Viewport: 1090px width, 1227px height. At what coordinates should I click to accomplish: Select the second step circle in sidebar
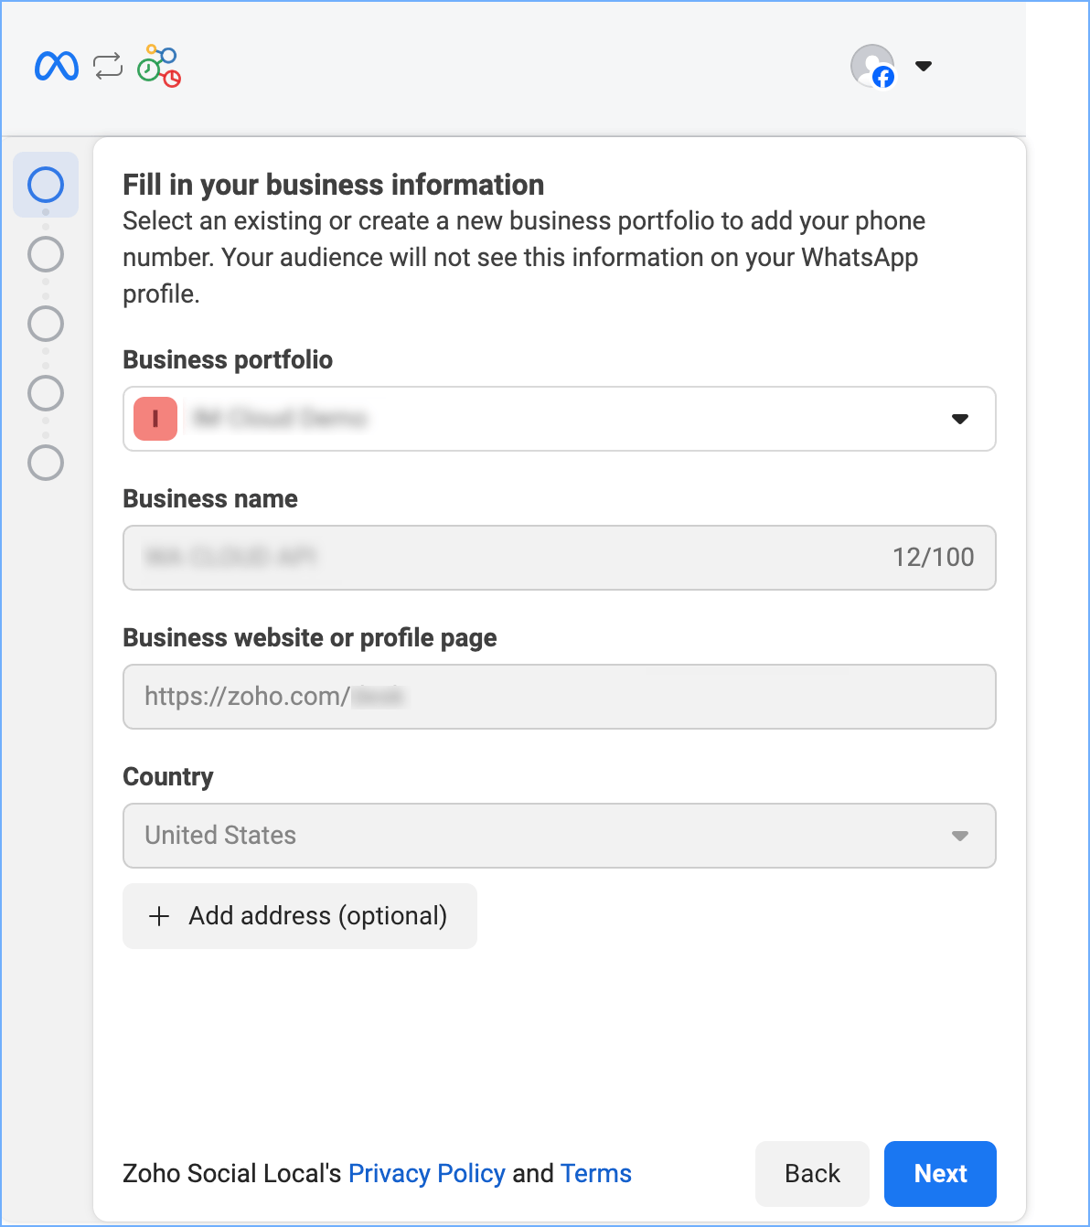click(x=46, y=254)
